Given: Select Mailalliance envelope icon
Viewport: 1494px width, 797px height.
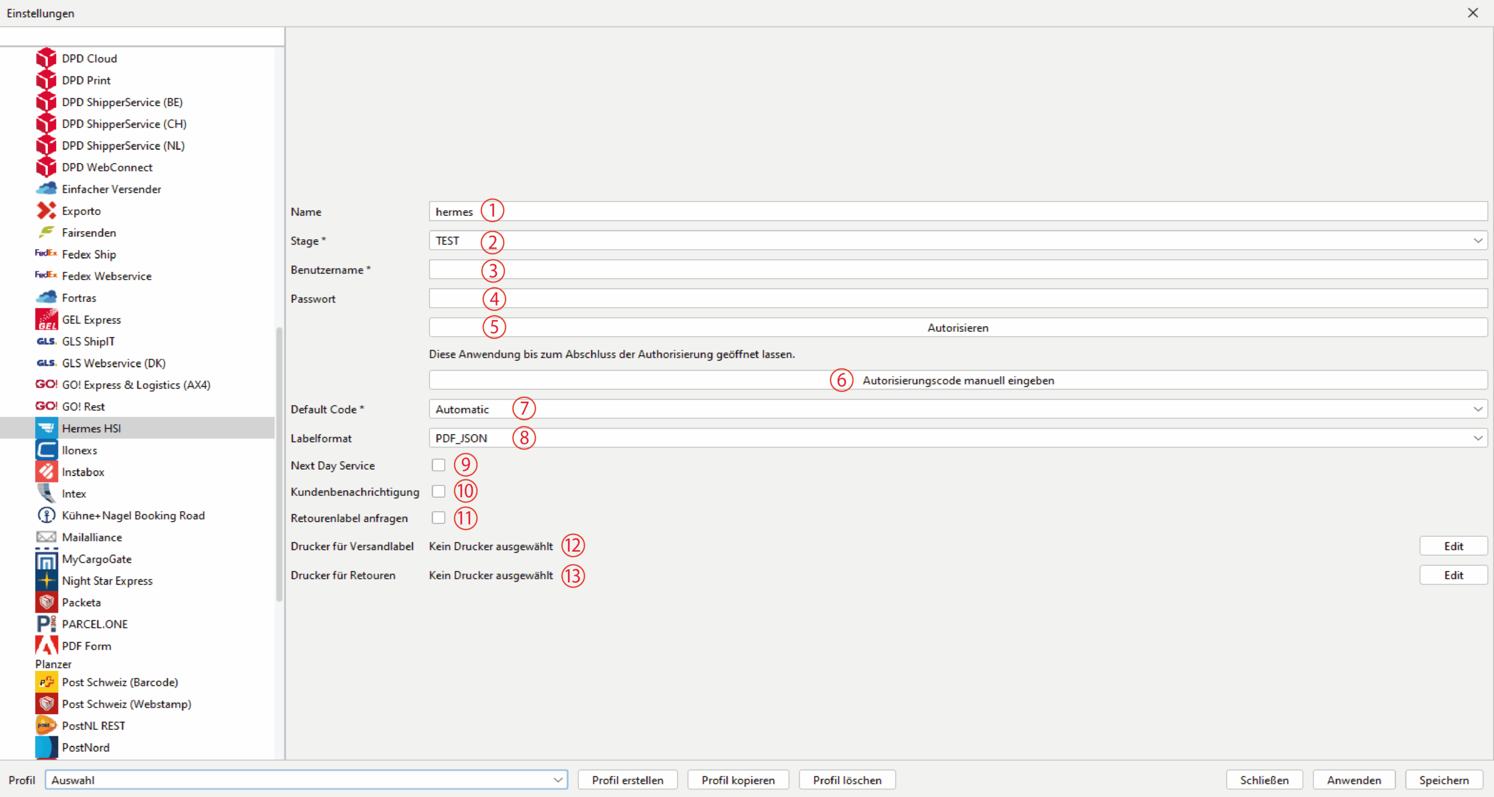Looking at the screenshot, I should (46, 537).
